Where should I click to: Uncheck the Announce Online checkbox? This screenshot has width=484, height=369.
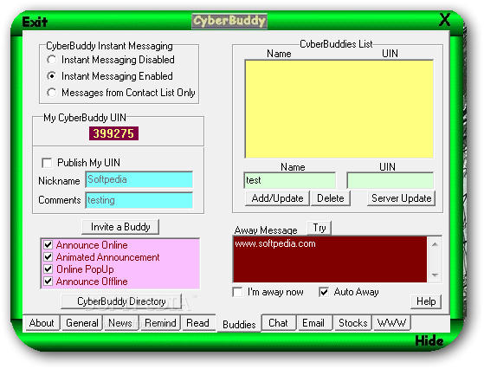48,245
